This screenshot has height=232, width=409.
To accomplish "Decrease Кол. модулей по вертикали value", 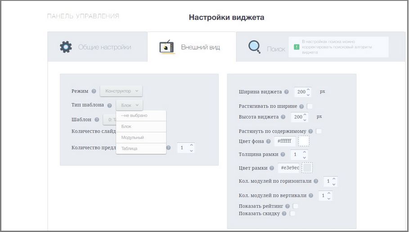I will pyautogui.click(x=329, y=199).
